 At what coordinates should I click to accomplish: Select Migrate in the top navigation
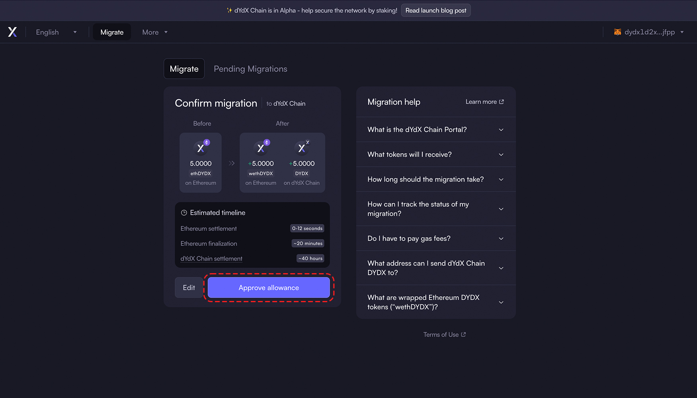tap(112, 32)
